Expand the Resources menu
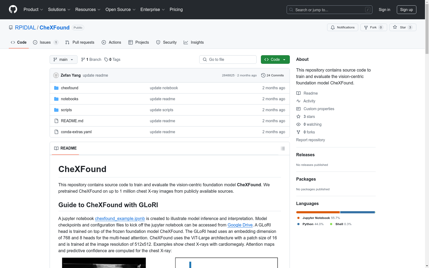Viewport: 429px width, 268px height. click(x=88, y=9)
